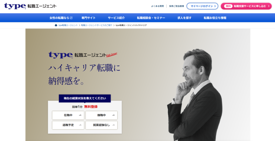The height and width of the screenshot is (141, 275).
Task: Click the arrow icon on 就業経験なし
Action: 113,125
